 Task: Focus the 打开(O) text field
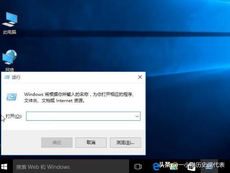pyautogui.click(x=83, y=116)
